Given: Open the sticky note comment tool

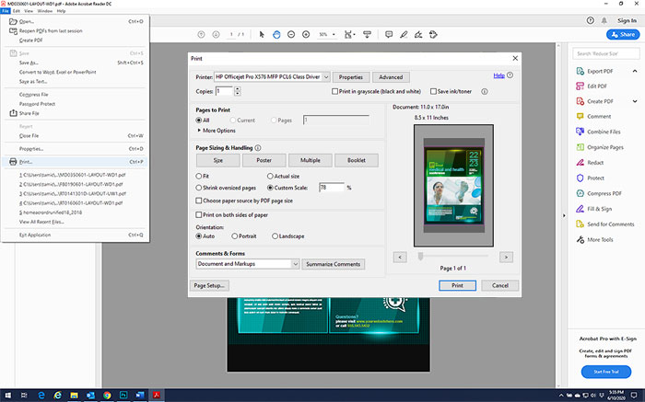Looking at the screenshot, I should point(389,34).
